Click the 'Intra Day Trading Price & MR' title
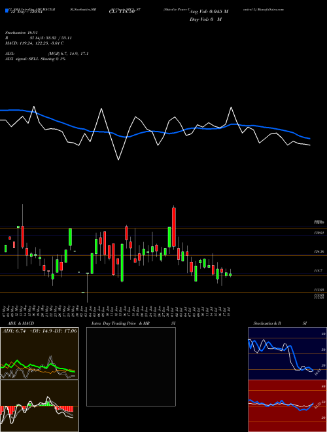The image size is (327, 432). (121, 323)
